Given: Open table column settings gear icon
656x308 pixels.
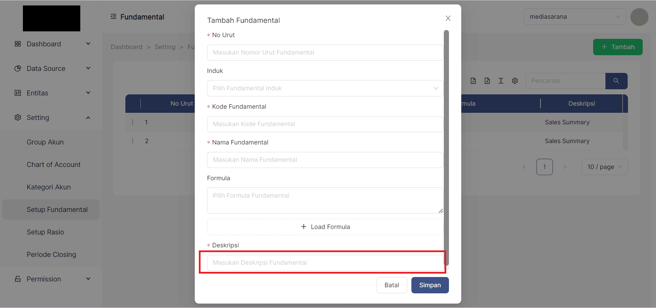Looking at the screenshot, I should tap(515, 81).
